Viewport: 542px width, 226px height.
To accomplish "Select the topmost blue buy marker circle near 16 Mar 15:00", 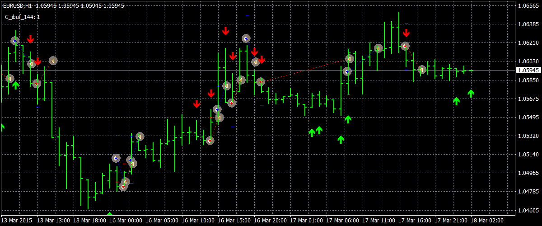I will click(246, 38).
